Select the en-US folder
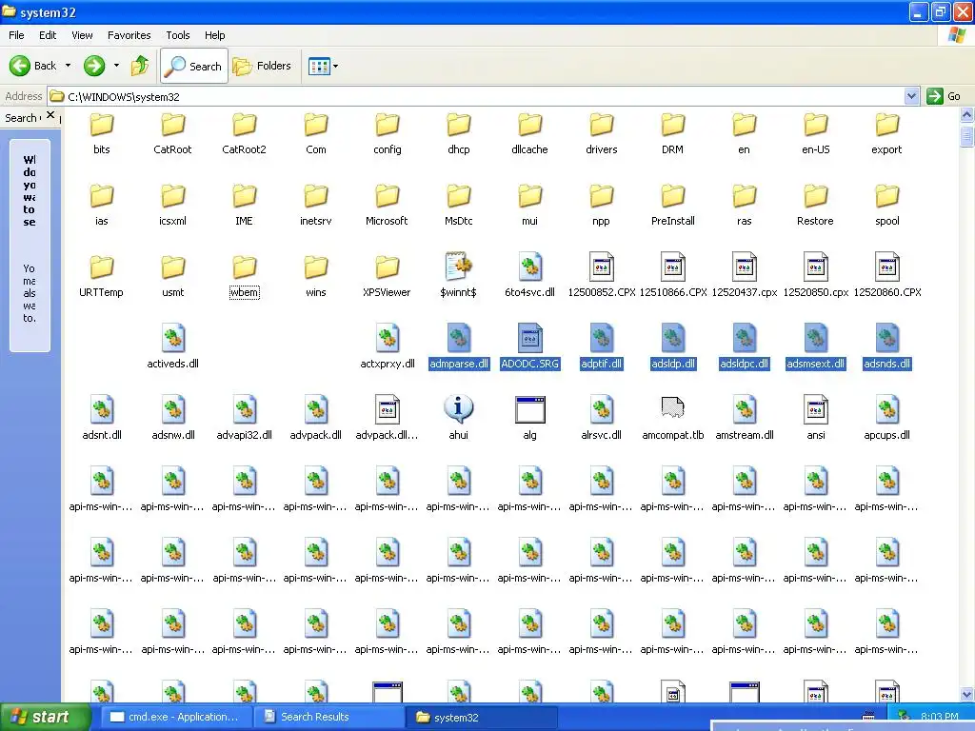The width and height of the screenshot is (975, 731). pos(815,133)
